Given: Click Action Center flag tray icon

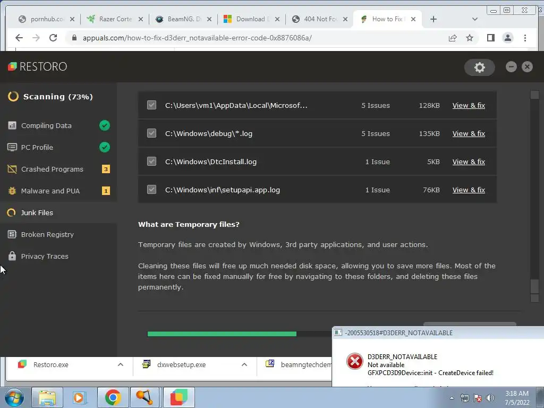Looking at the screenshot, I should point(478,398).
